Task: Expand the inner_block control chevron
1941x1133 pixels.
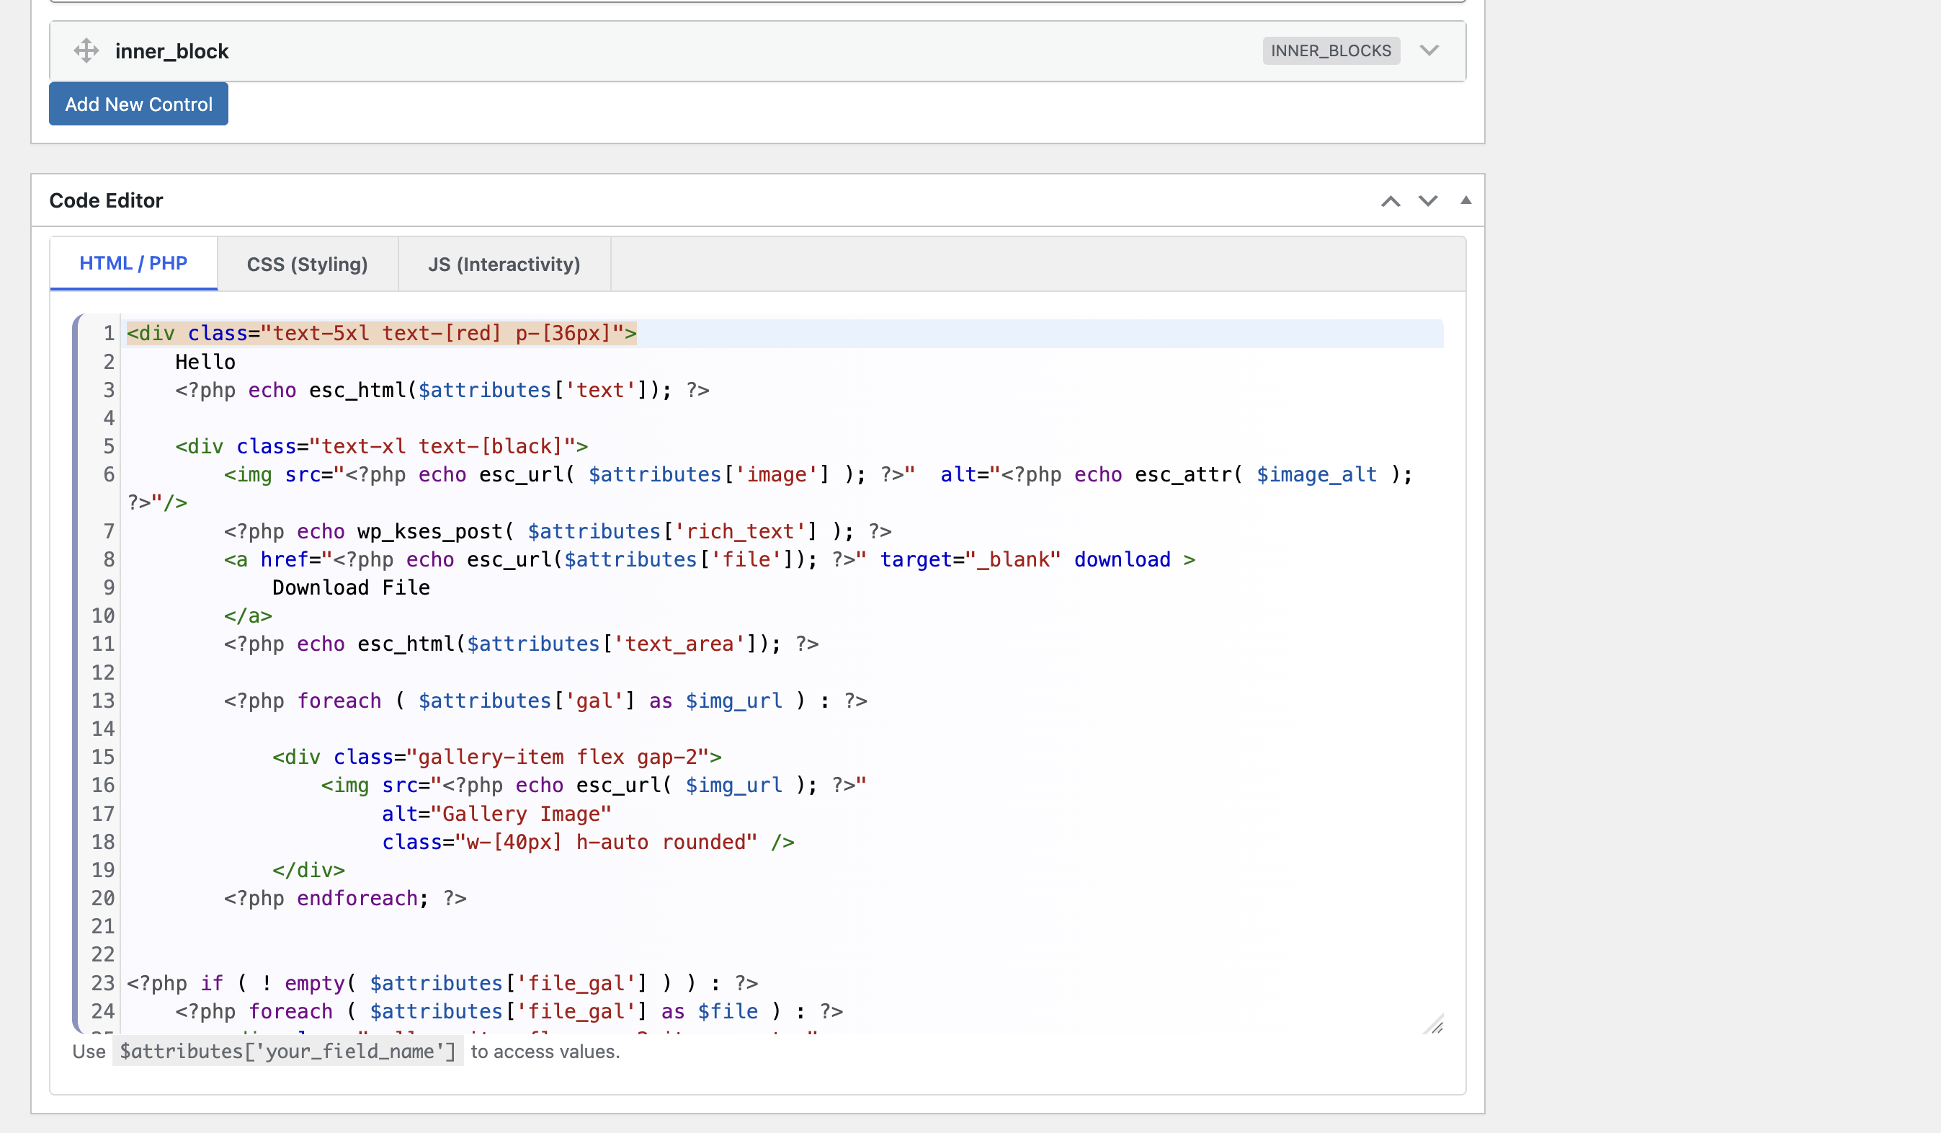Action: [x=1429, y=51]
